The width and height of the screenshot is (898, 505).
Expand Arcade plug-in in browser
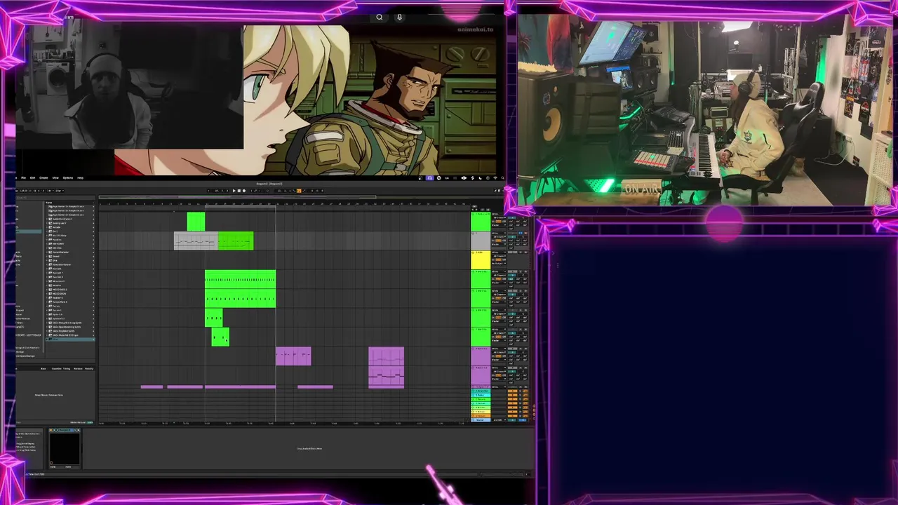[x=47, y=227]
